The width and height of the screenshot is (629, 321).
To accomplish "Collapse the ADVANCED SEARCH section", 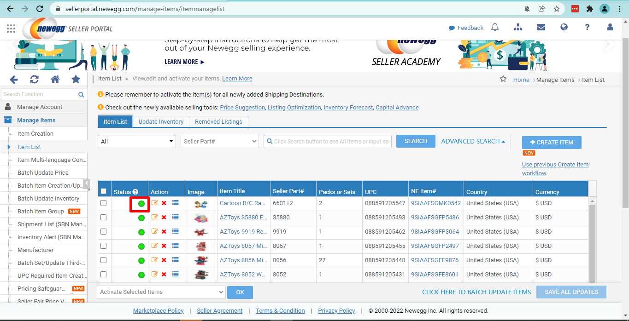I will pos(473,141).
